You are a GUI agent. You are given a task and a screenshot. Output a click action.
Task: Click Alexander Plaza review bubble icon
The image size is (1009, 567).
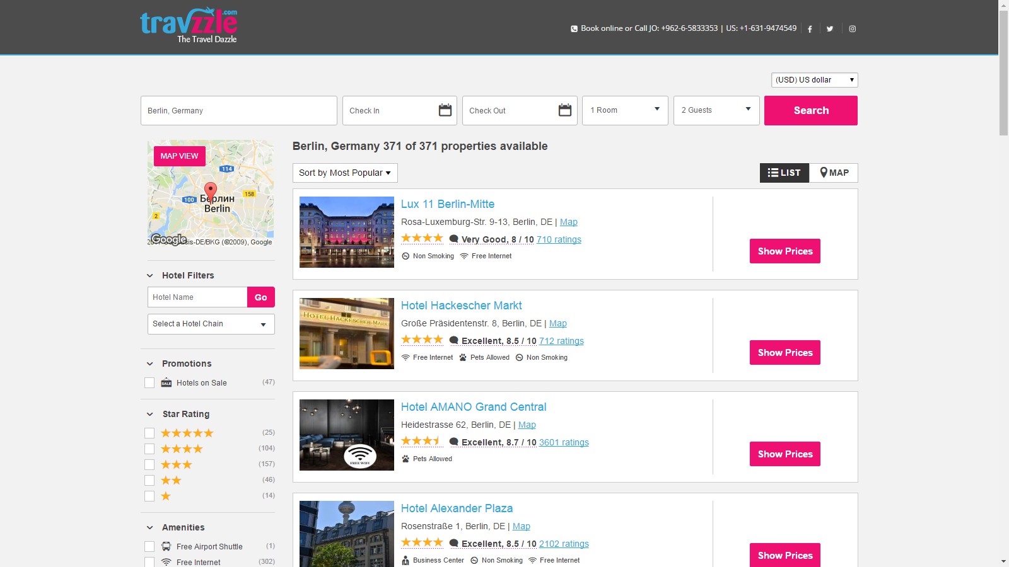(x=453, y=544)
